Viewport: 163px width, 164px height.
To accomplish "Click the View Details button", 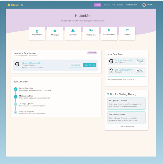I will click(x=75, y=65).
